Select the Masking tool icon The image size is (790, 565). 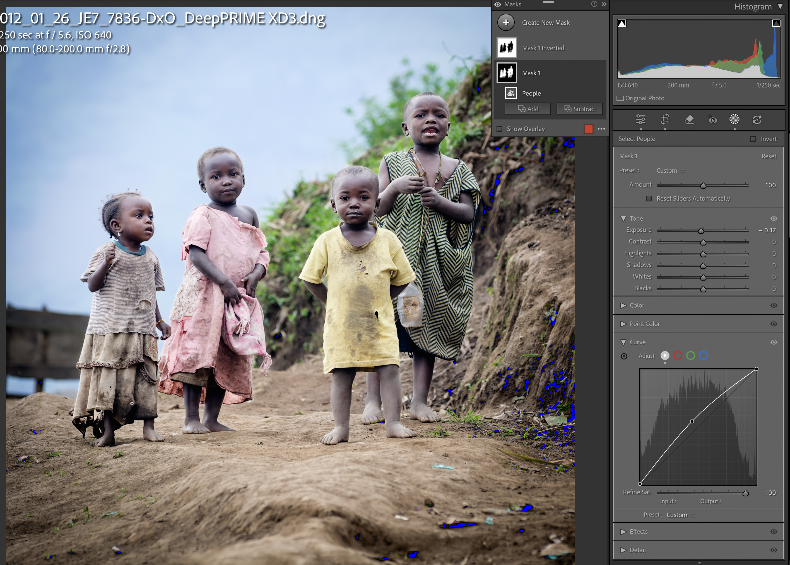[x=734, y=119]
